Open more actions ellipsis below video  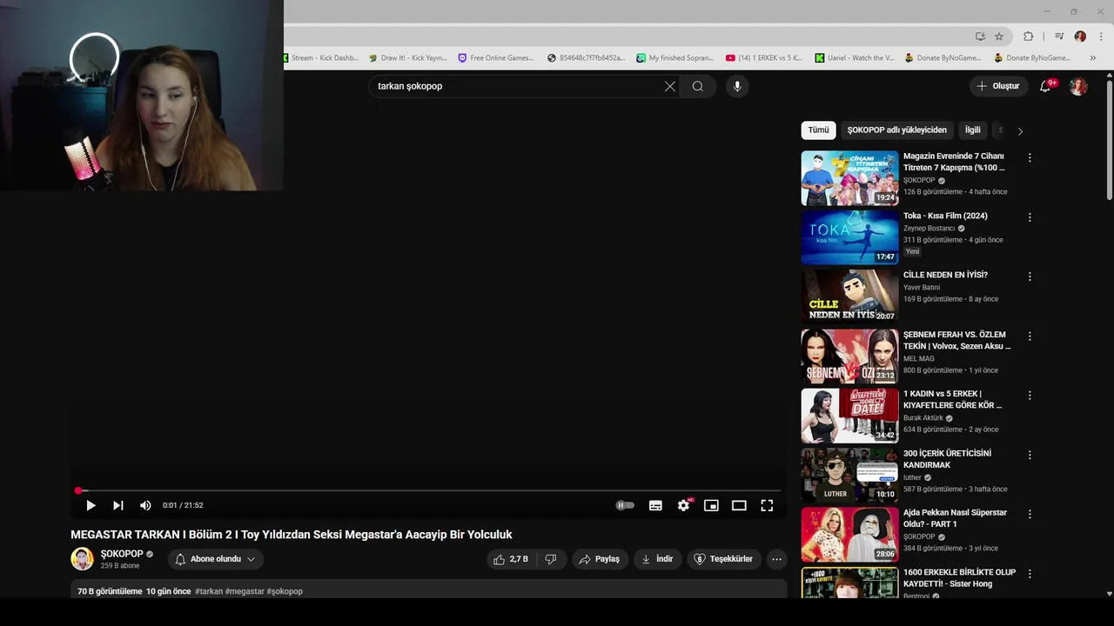[777, 559]
